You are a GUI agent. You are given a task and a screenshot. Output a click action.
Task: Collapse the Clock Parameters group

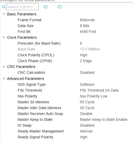coord(4,37)
